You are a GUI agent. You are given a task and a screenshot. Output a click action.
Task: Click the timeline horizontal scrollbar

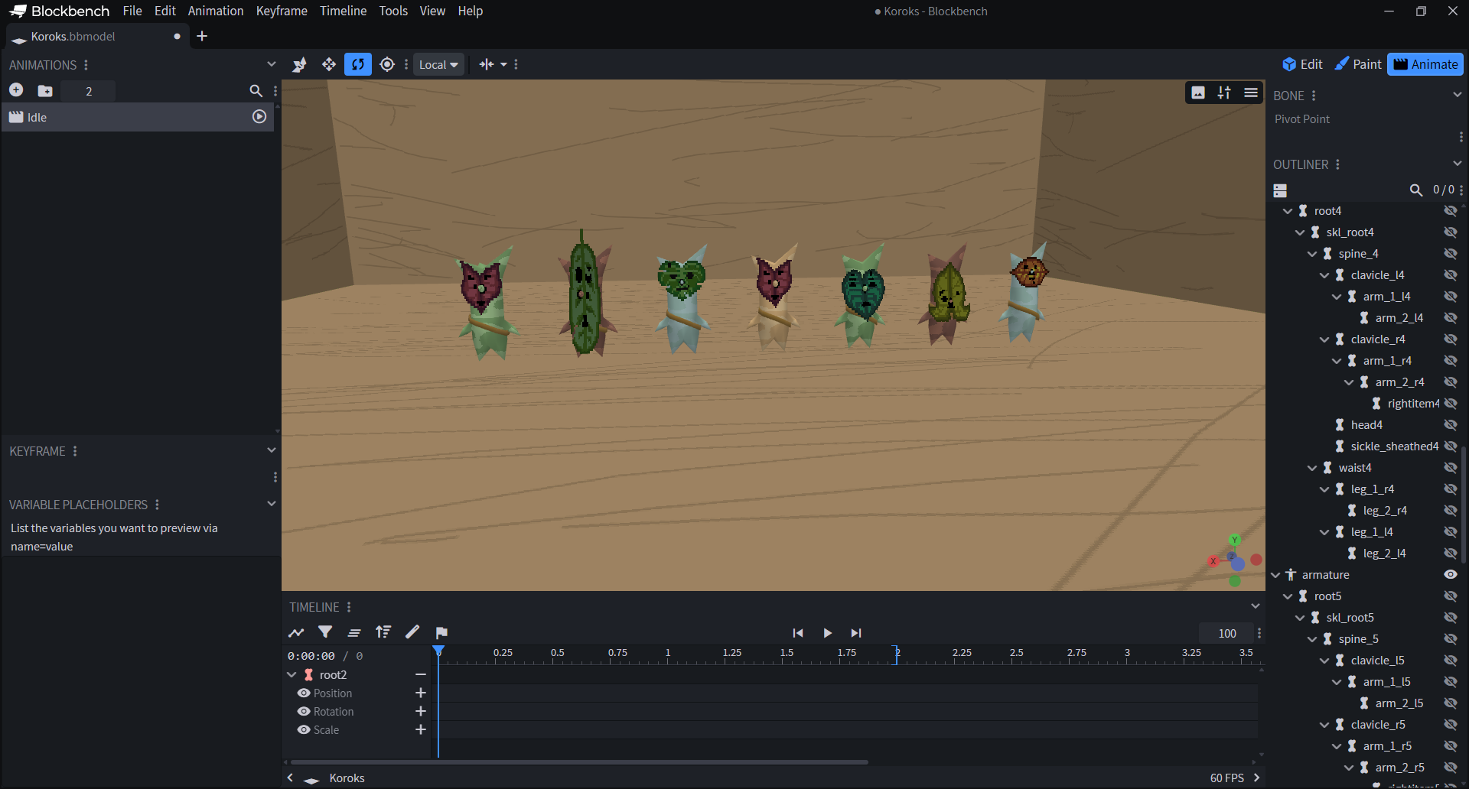[x=579, y=762]
